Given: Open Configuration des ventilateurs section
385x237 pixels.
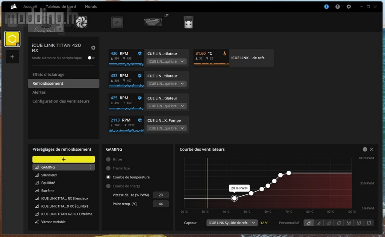Looking at the screenshot, I should click(61, 101).
